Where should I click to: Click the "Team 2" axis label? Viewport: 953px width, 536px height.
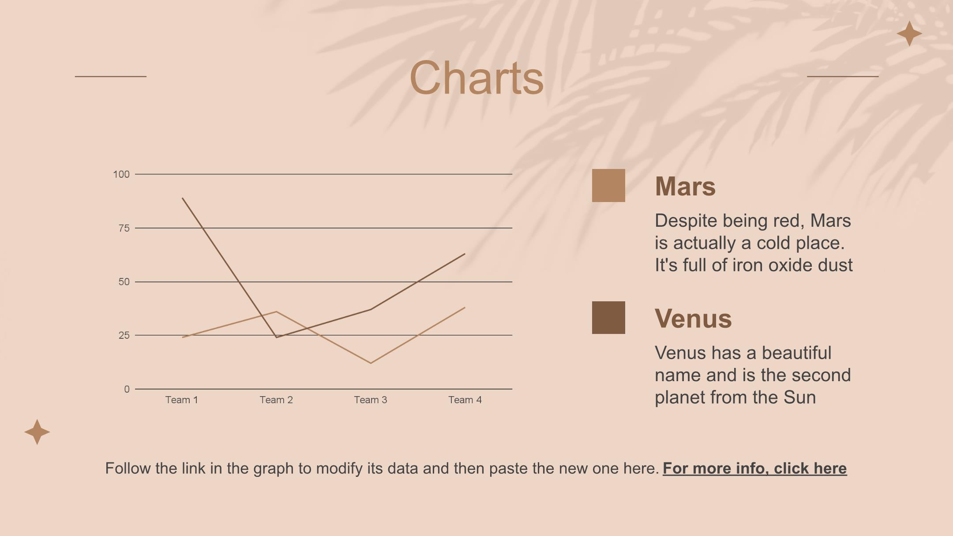[276, 400]
